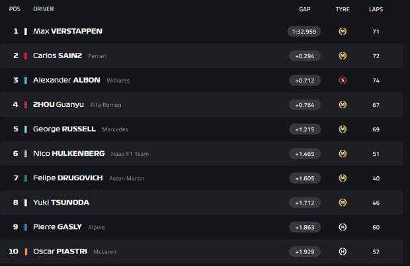Image resolution: width=410 pixels, height=266 pixels.
Task: Click Tsunoda's medium tyre icon
Action: 343,203
